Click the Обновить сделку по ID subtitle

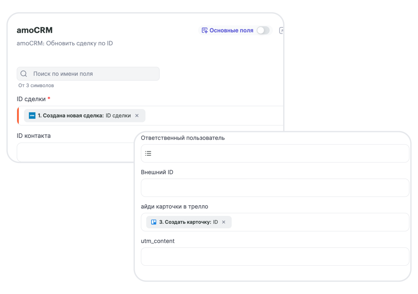(65, 43)
